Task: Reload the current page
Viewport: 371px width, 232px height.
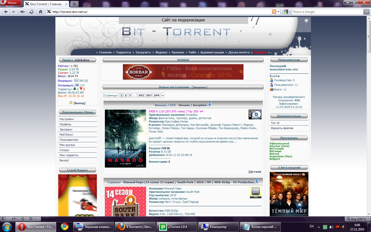Action: click(x=31, y=12)
